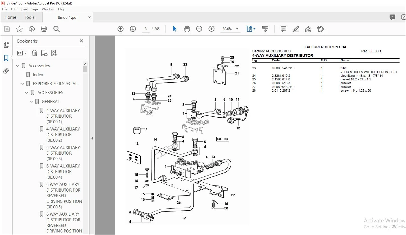Click the screw m 8 p 1.25 x 20 entry
The image size is (406, 235).
coord(356,90)
